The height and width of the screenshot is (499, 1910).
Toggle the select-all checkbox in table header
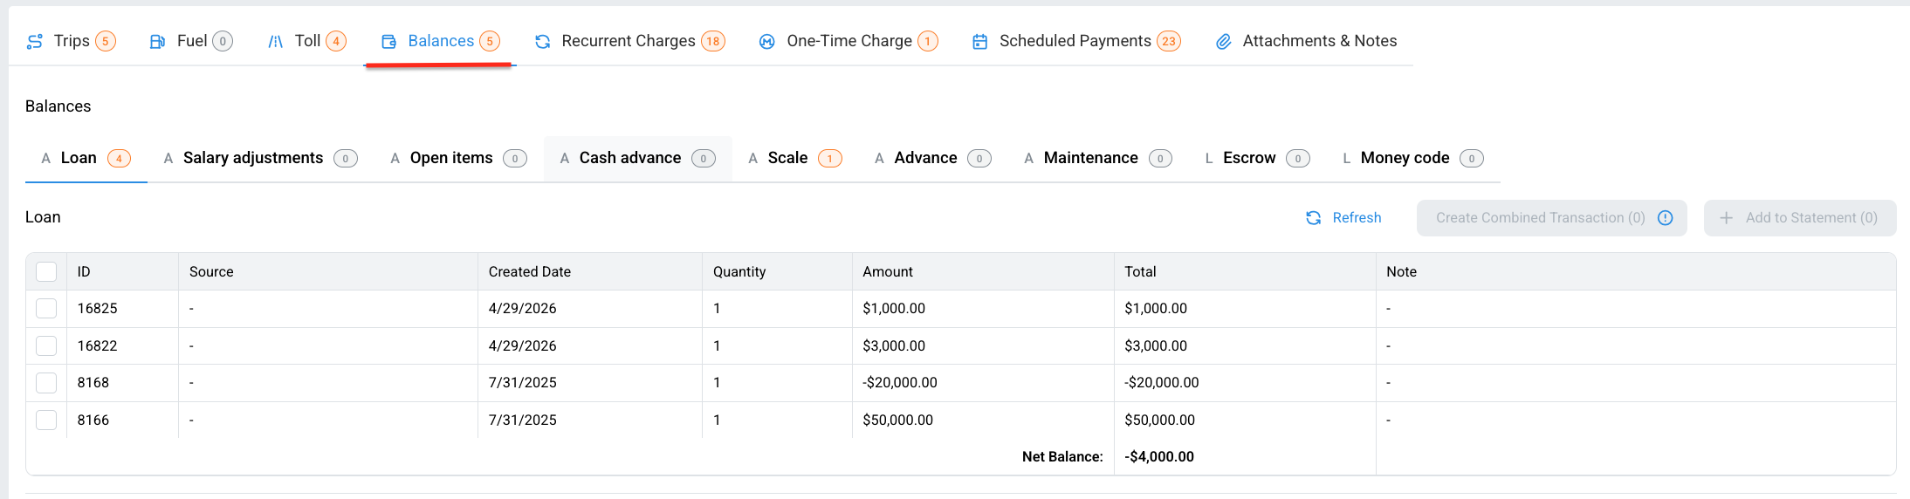(x=46, y=272)
